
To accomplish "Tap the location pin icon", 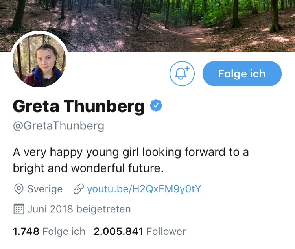I will point(19,189).
